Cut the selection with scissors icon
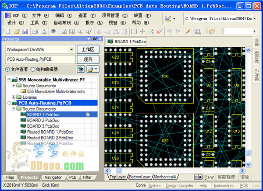The height and width of the screenshot is (191, 263). (99, 31)
